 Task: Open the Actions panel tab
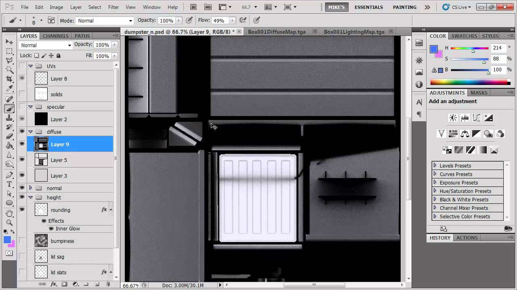pyautogui.click(x=467, y=238)
